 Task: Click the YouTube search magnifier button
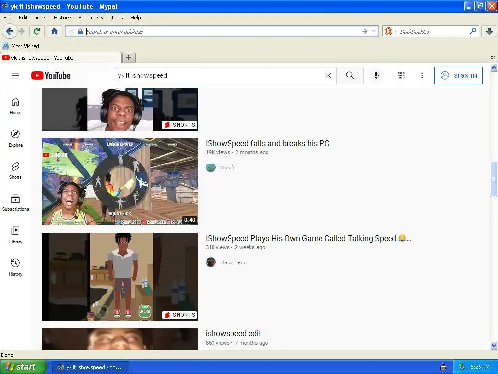[350, 75]
